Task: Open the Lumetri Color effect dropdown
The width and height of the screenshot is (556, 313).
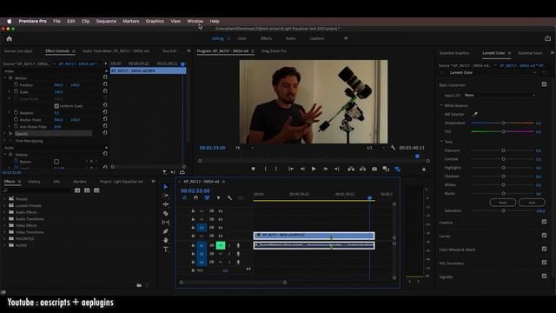Action: [x=492, y=73]
